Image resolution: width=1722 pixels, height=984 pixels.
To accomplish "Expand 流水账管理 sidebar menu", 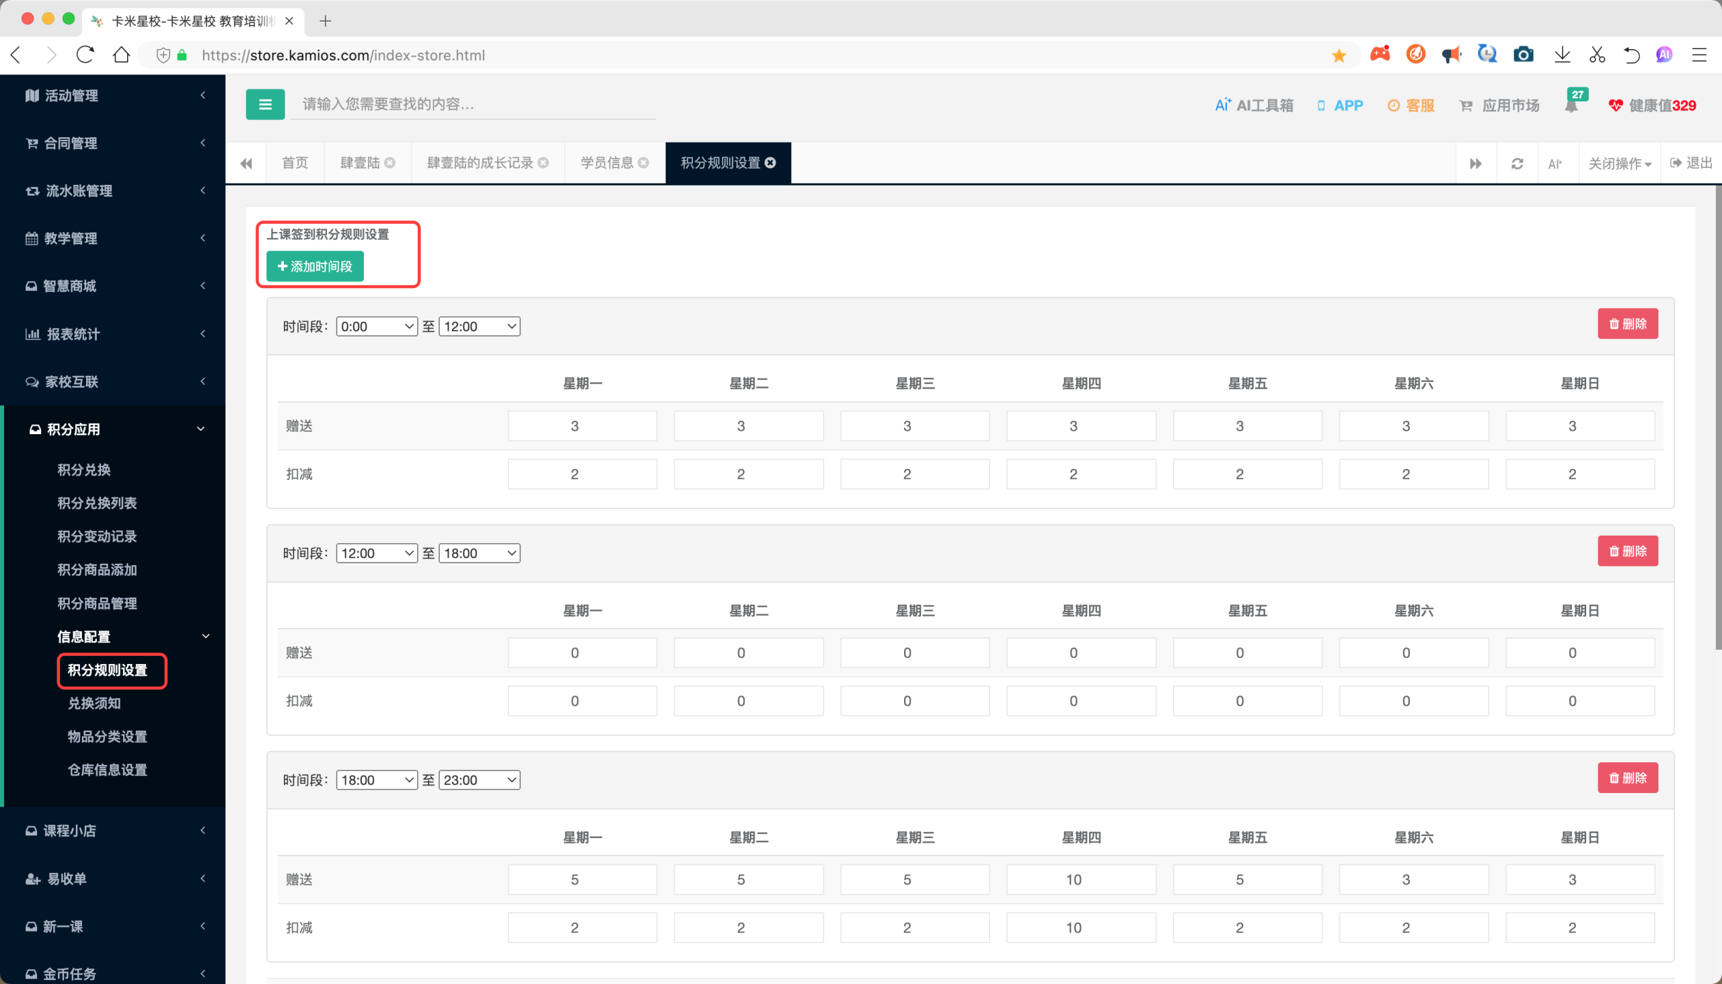I will point(113,191).
